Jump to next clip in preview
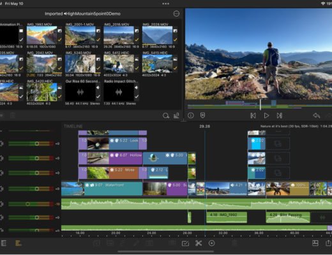Screen dimensions: 332x255 pos(280,115)
